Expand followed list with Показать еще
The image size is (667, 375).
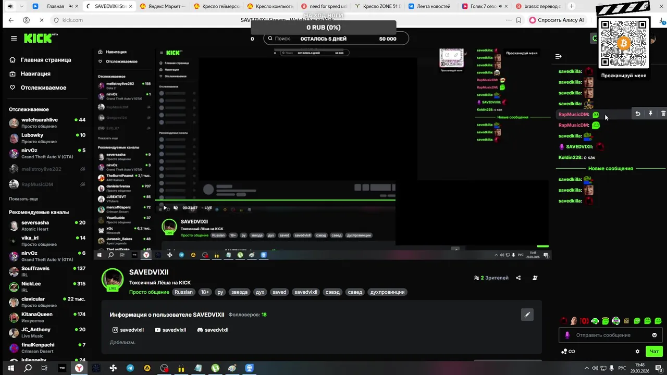(x=23, y=199)
